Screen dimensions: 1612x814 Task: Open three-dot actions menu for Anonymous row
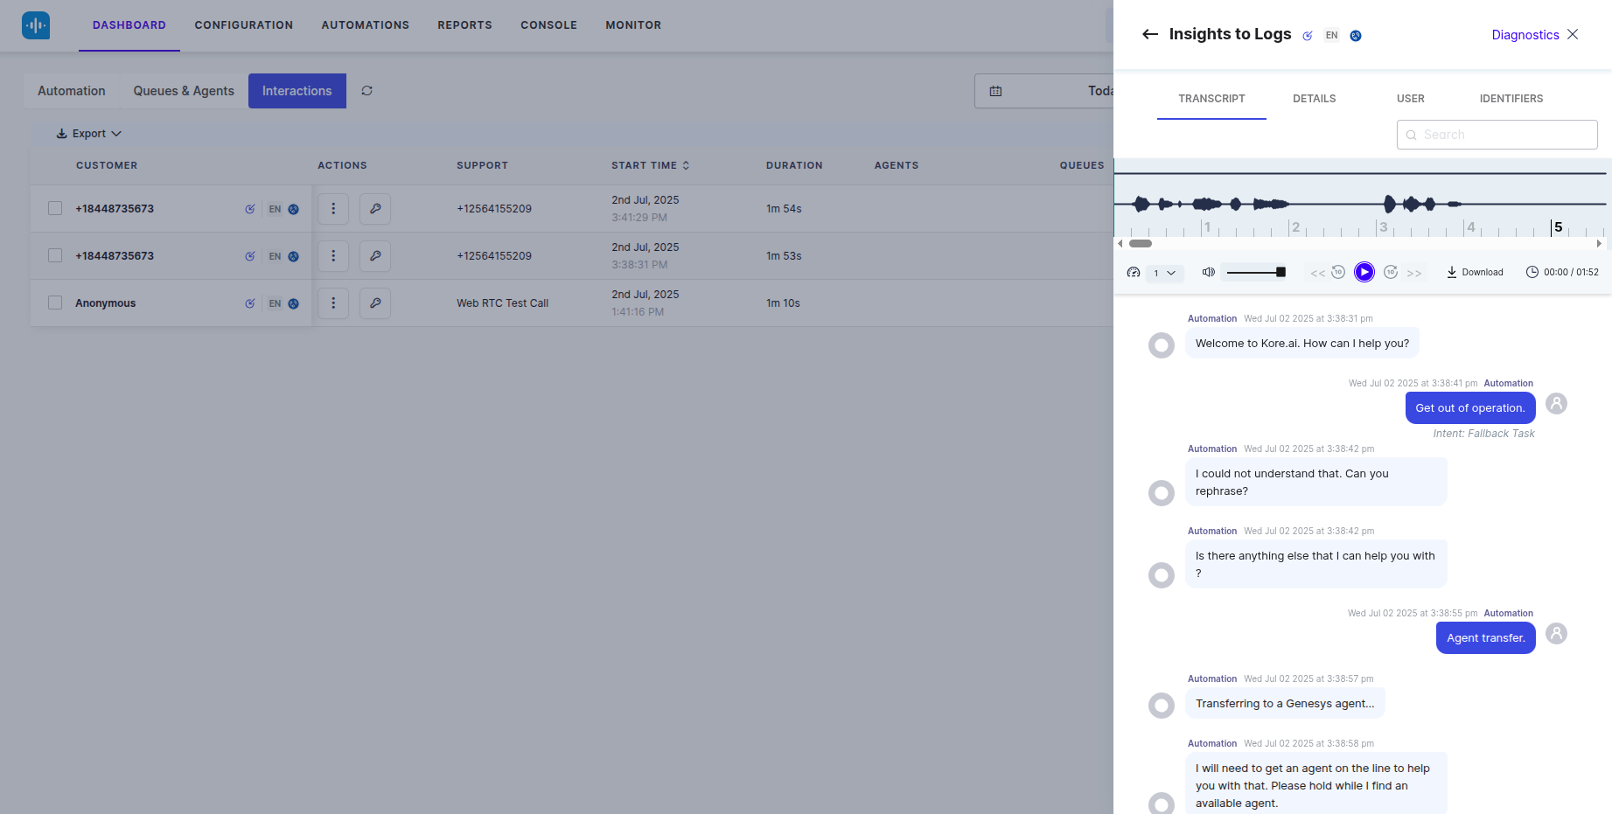tap(333, 303)
